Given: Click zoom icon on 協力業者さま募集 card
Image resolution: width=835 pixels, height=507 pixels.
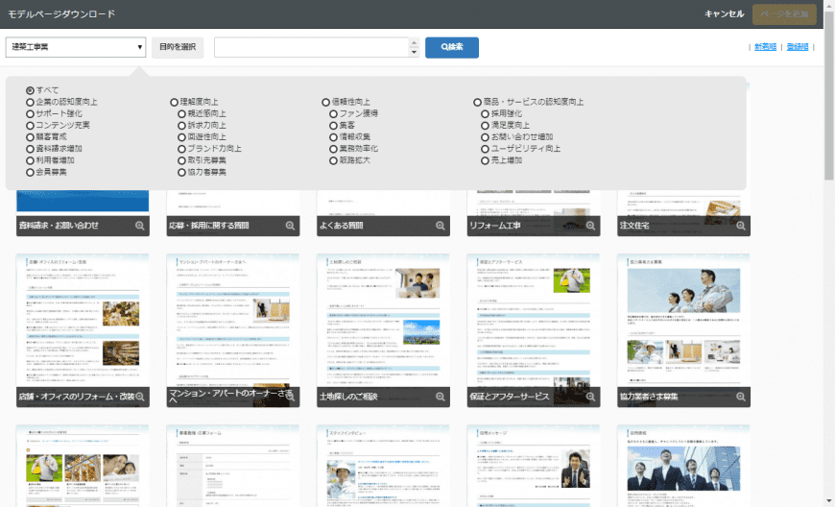Looking at the screenshot, I should [x=740, y=397].
